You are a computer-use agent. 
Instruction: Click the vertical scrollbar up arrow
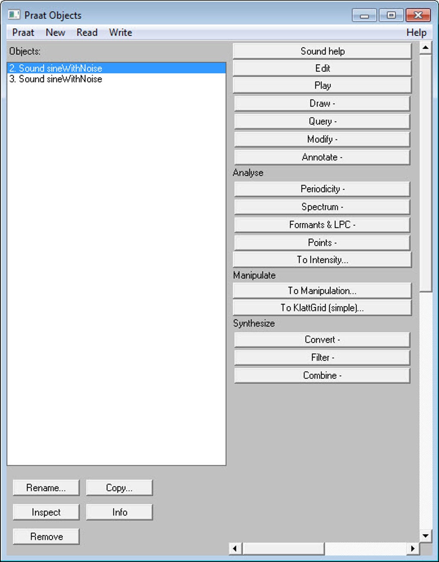(x=426, y=47)
